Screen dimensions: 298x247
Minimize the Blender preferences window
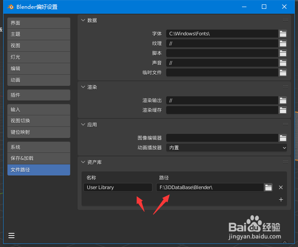244,7
